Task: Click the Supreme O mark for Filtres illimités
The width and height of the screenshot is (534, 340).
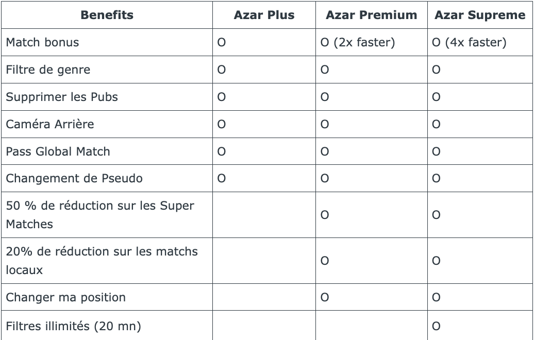Action: click(x=436, y=326)
